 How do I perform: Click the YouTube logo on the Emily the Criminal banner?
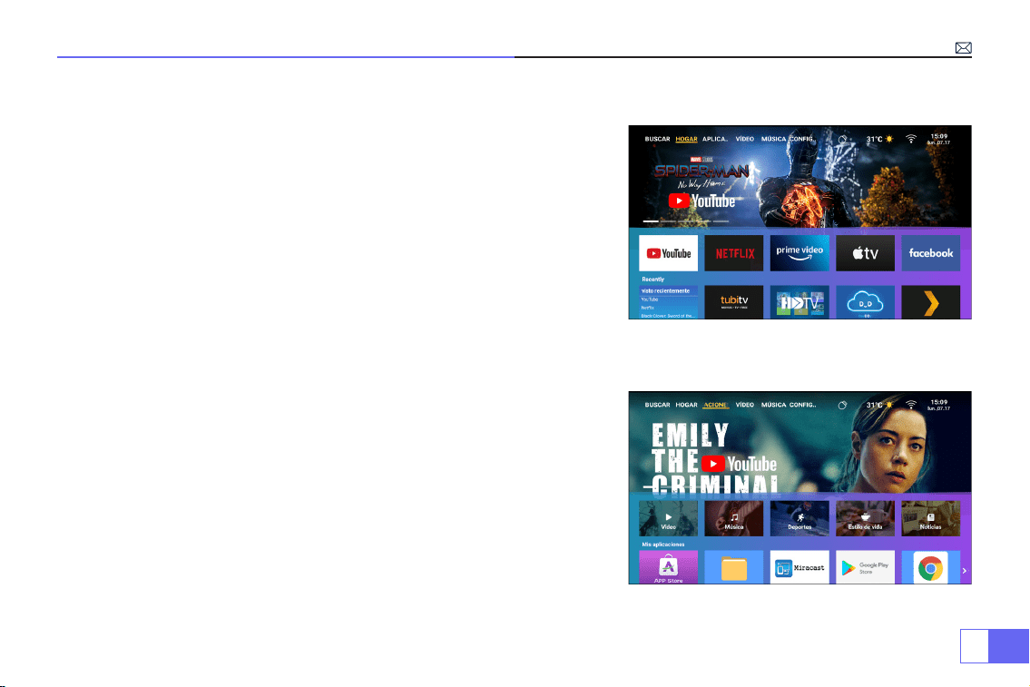[x=739, y=465]
